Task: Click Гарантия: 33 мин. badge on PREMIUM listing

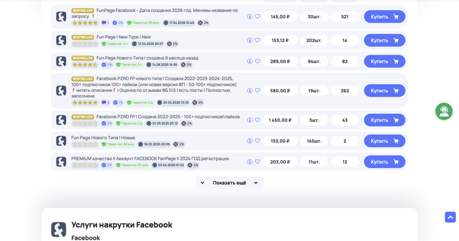Action: click(132, 165)
